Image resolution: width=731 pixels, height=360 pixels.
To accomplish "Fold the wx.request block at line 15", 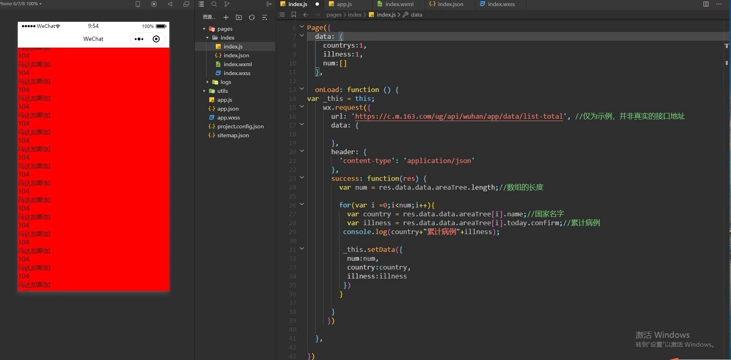I will [x=302, y=107].
